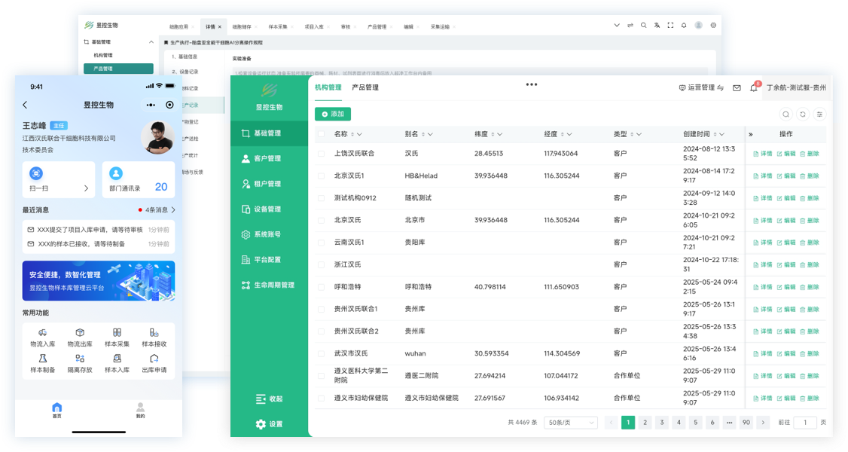Click the green 添加 button
848x452 pixels.
[333, 114]
